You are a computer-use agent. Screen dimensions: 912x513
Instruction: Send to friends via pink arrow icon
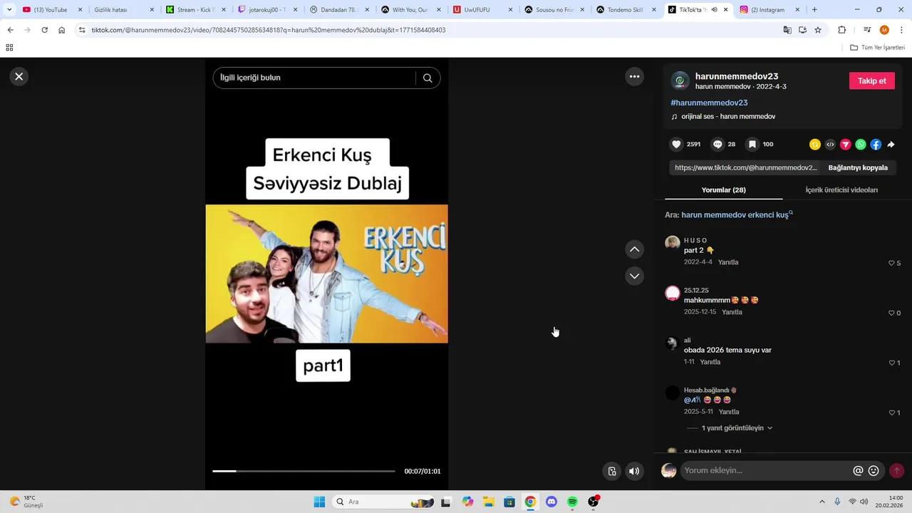point(846,144)
